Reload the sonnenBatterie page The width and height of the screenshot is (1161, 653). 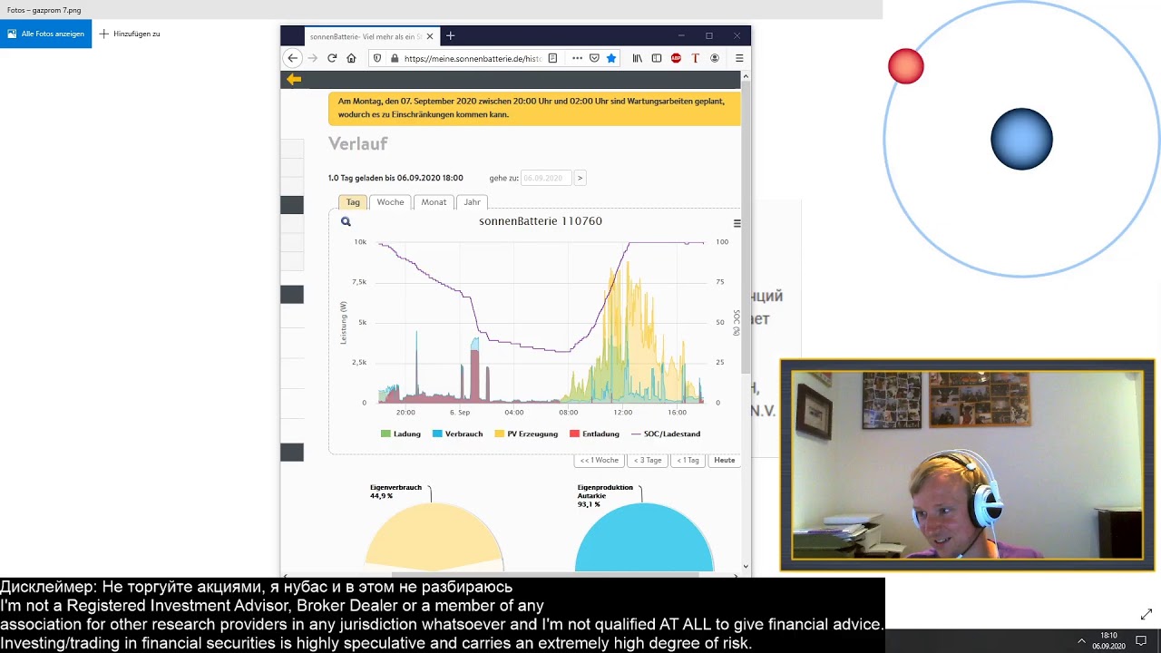[332, 58]
